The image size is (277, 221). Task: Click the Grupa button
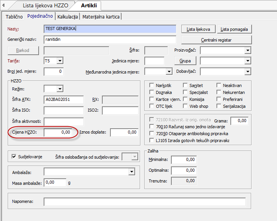coord(185,61)
